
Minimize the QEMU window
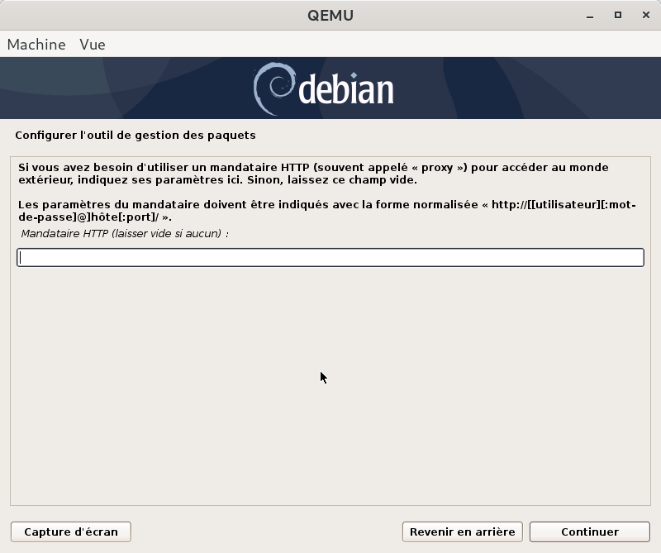tap(592, 15)
